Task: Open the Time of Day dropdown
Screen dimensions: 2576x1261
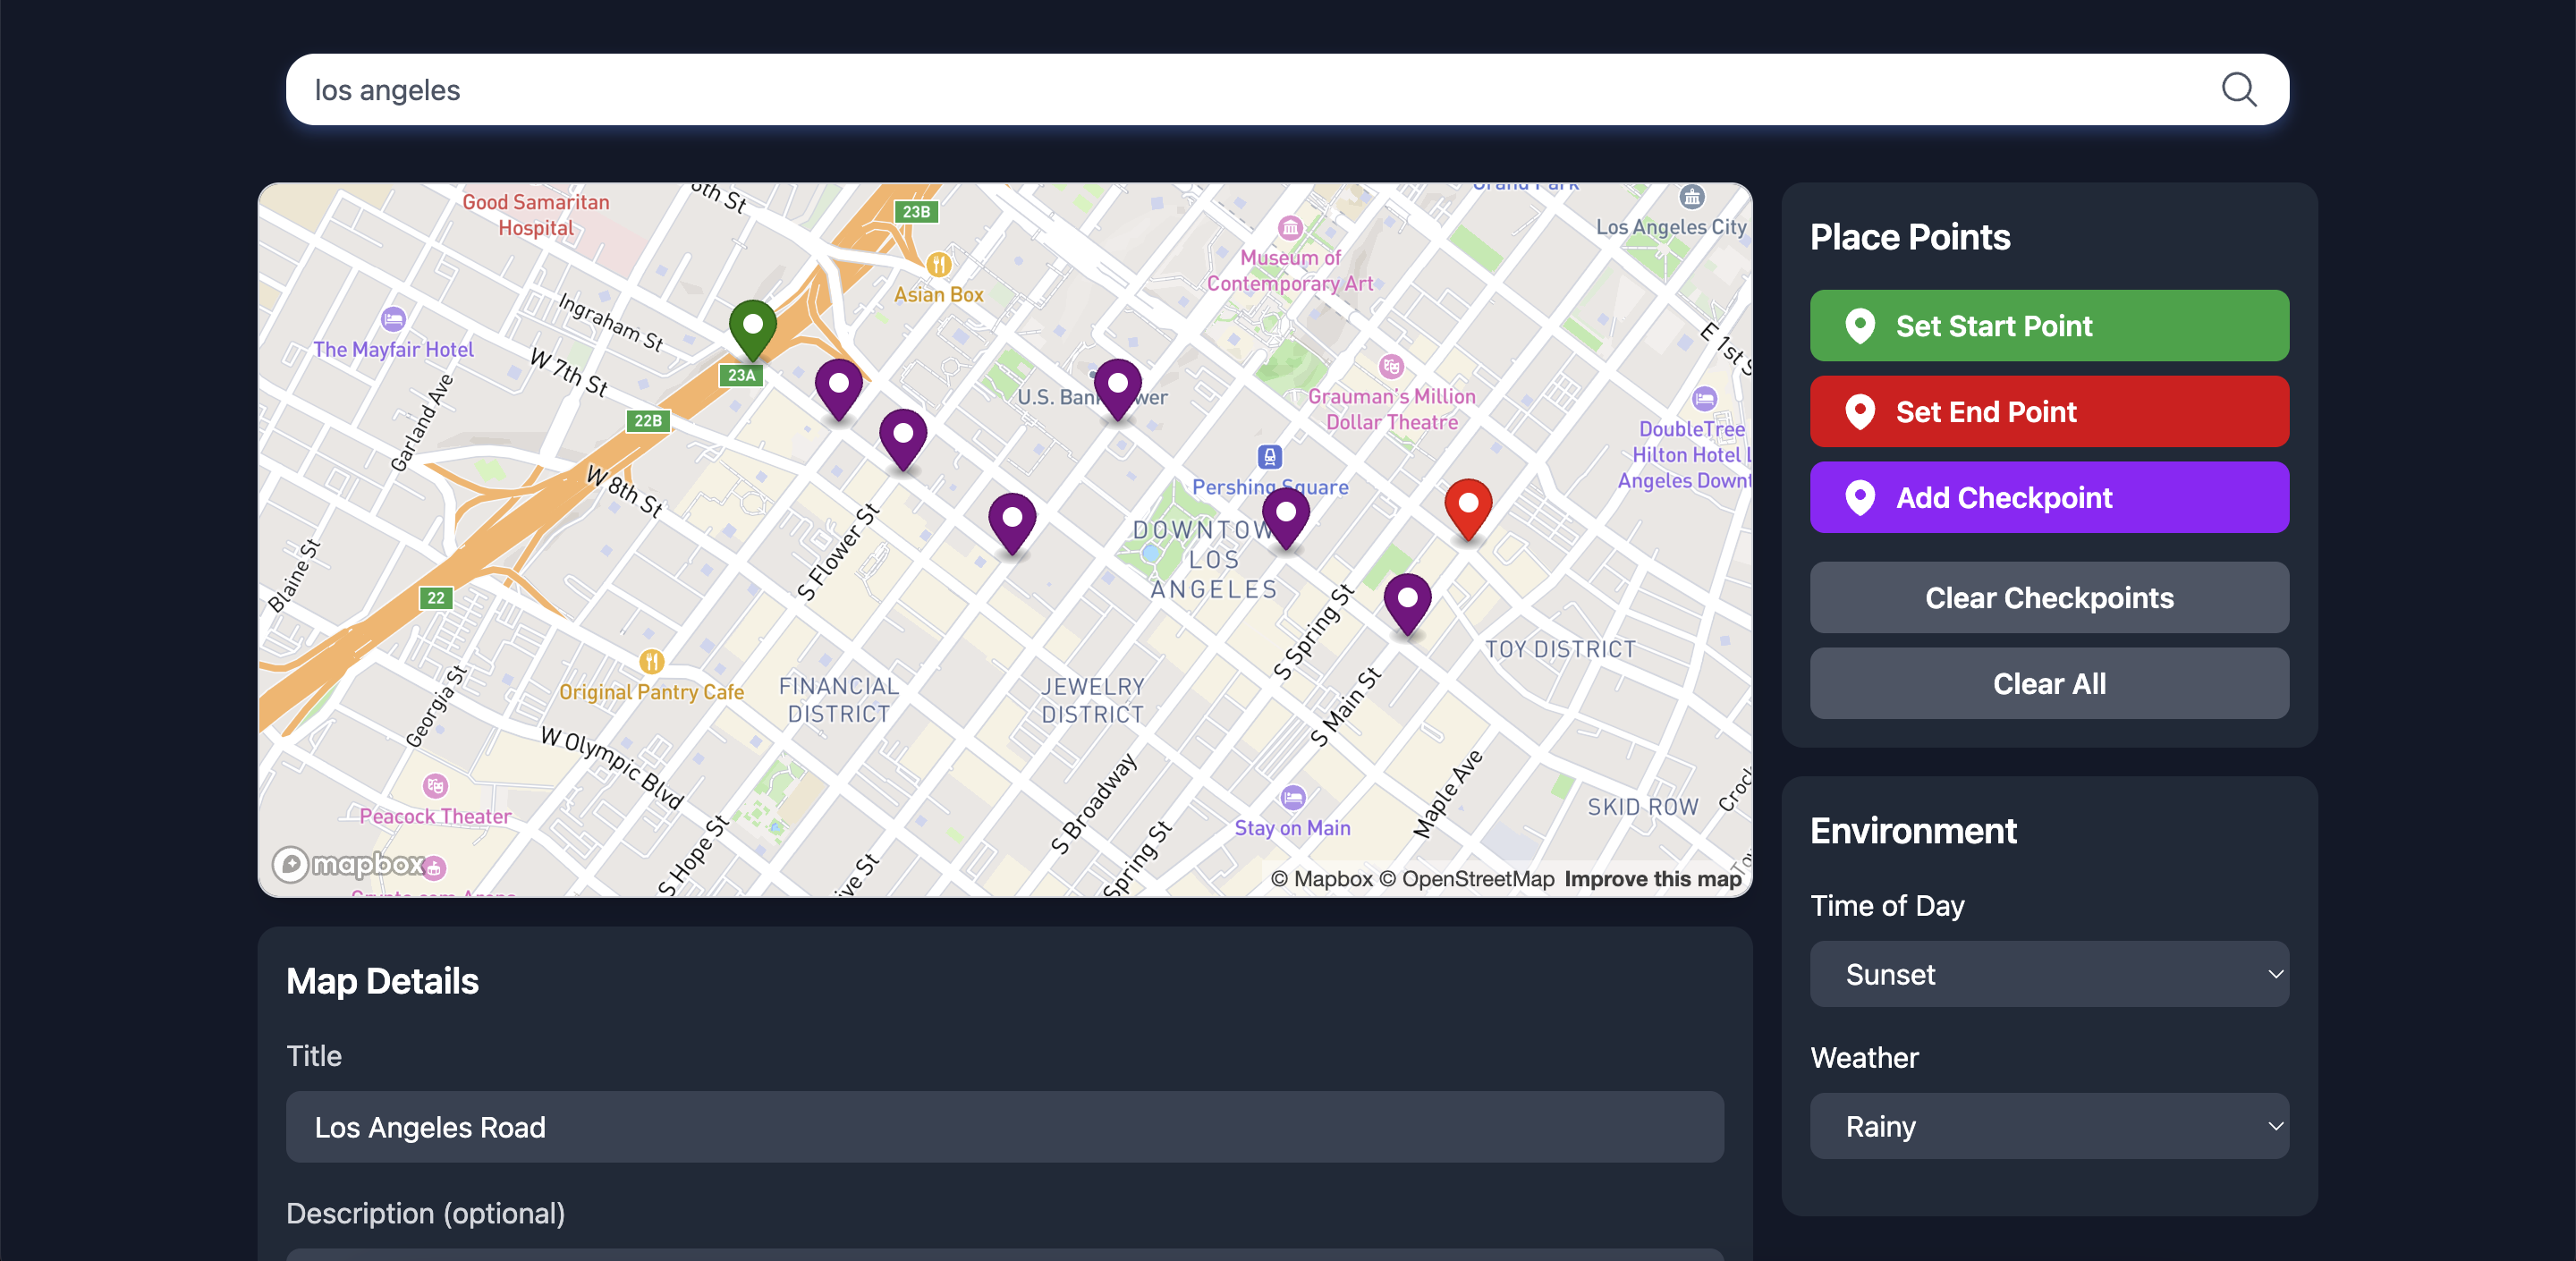Action: (x=2048, y=974)
